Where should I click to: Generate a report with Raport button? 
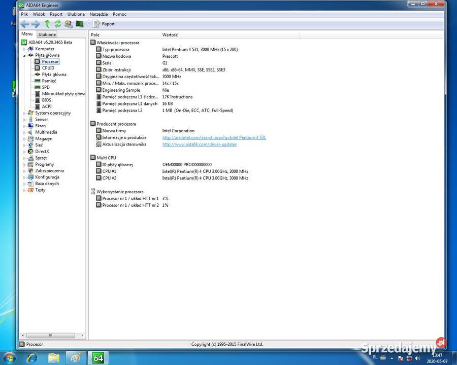point(104,24)
